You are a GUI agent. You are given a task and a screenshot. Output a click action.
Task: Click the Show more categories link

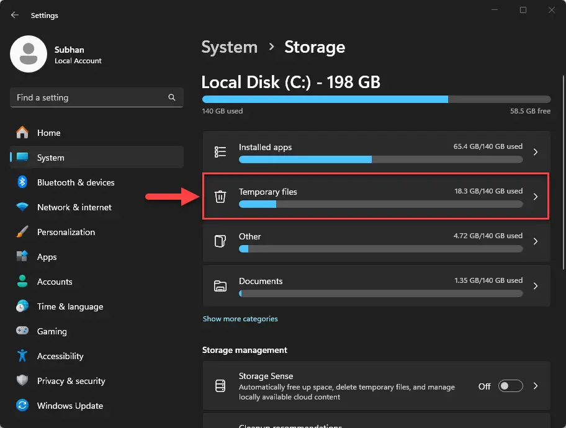tap(240, 318)
